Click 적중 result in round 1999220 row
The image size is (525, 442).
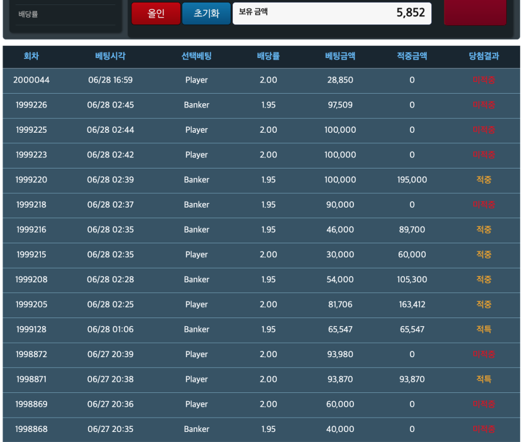pyautogui.click(x=484, y=180)
